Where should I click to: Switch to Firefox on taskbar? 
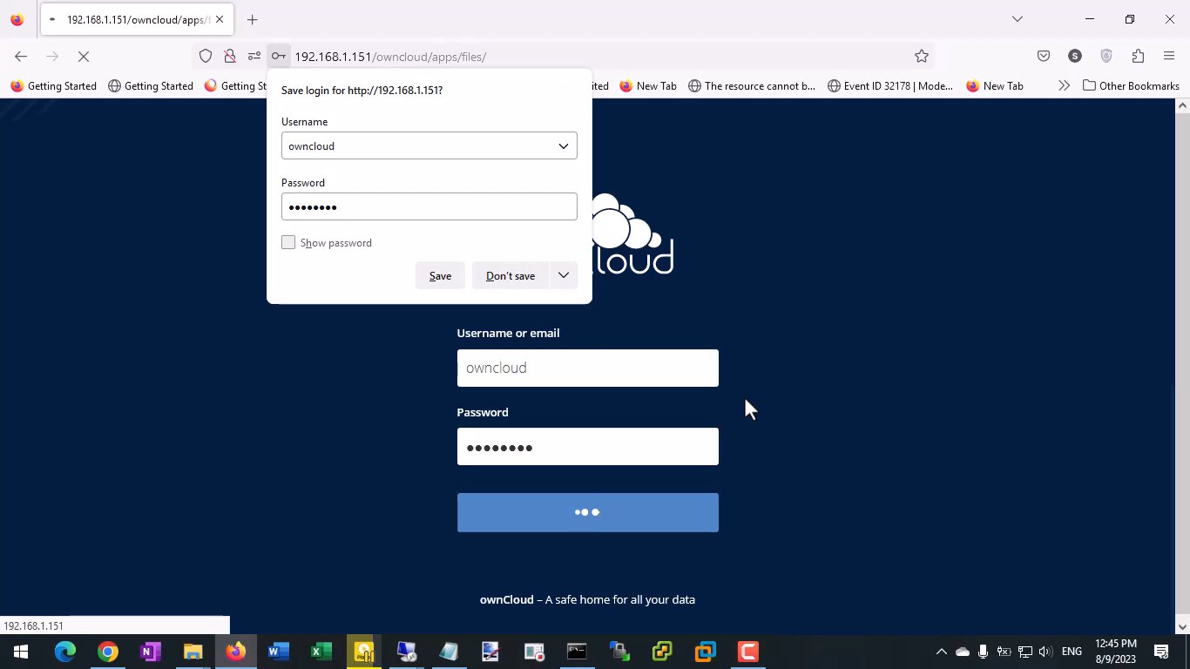click(x=236, y=652)
